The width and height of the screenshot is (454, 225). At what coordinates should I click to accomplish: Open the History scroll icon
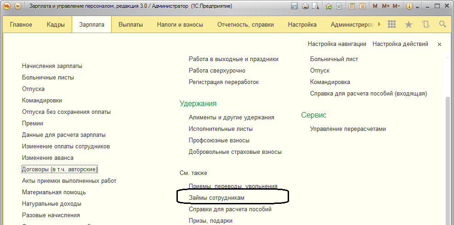coord(426,24)
